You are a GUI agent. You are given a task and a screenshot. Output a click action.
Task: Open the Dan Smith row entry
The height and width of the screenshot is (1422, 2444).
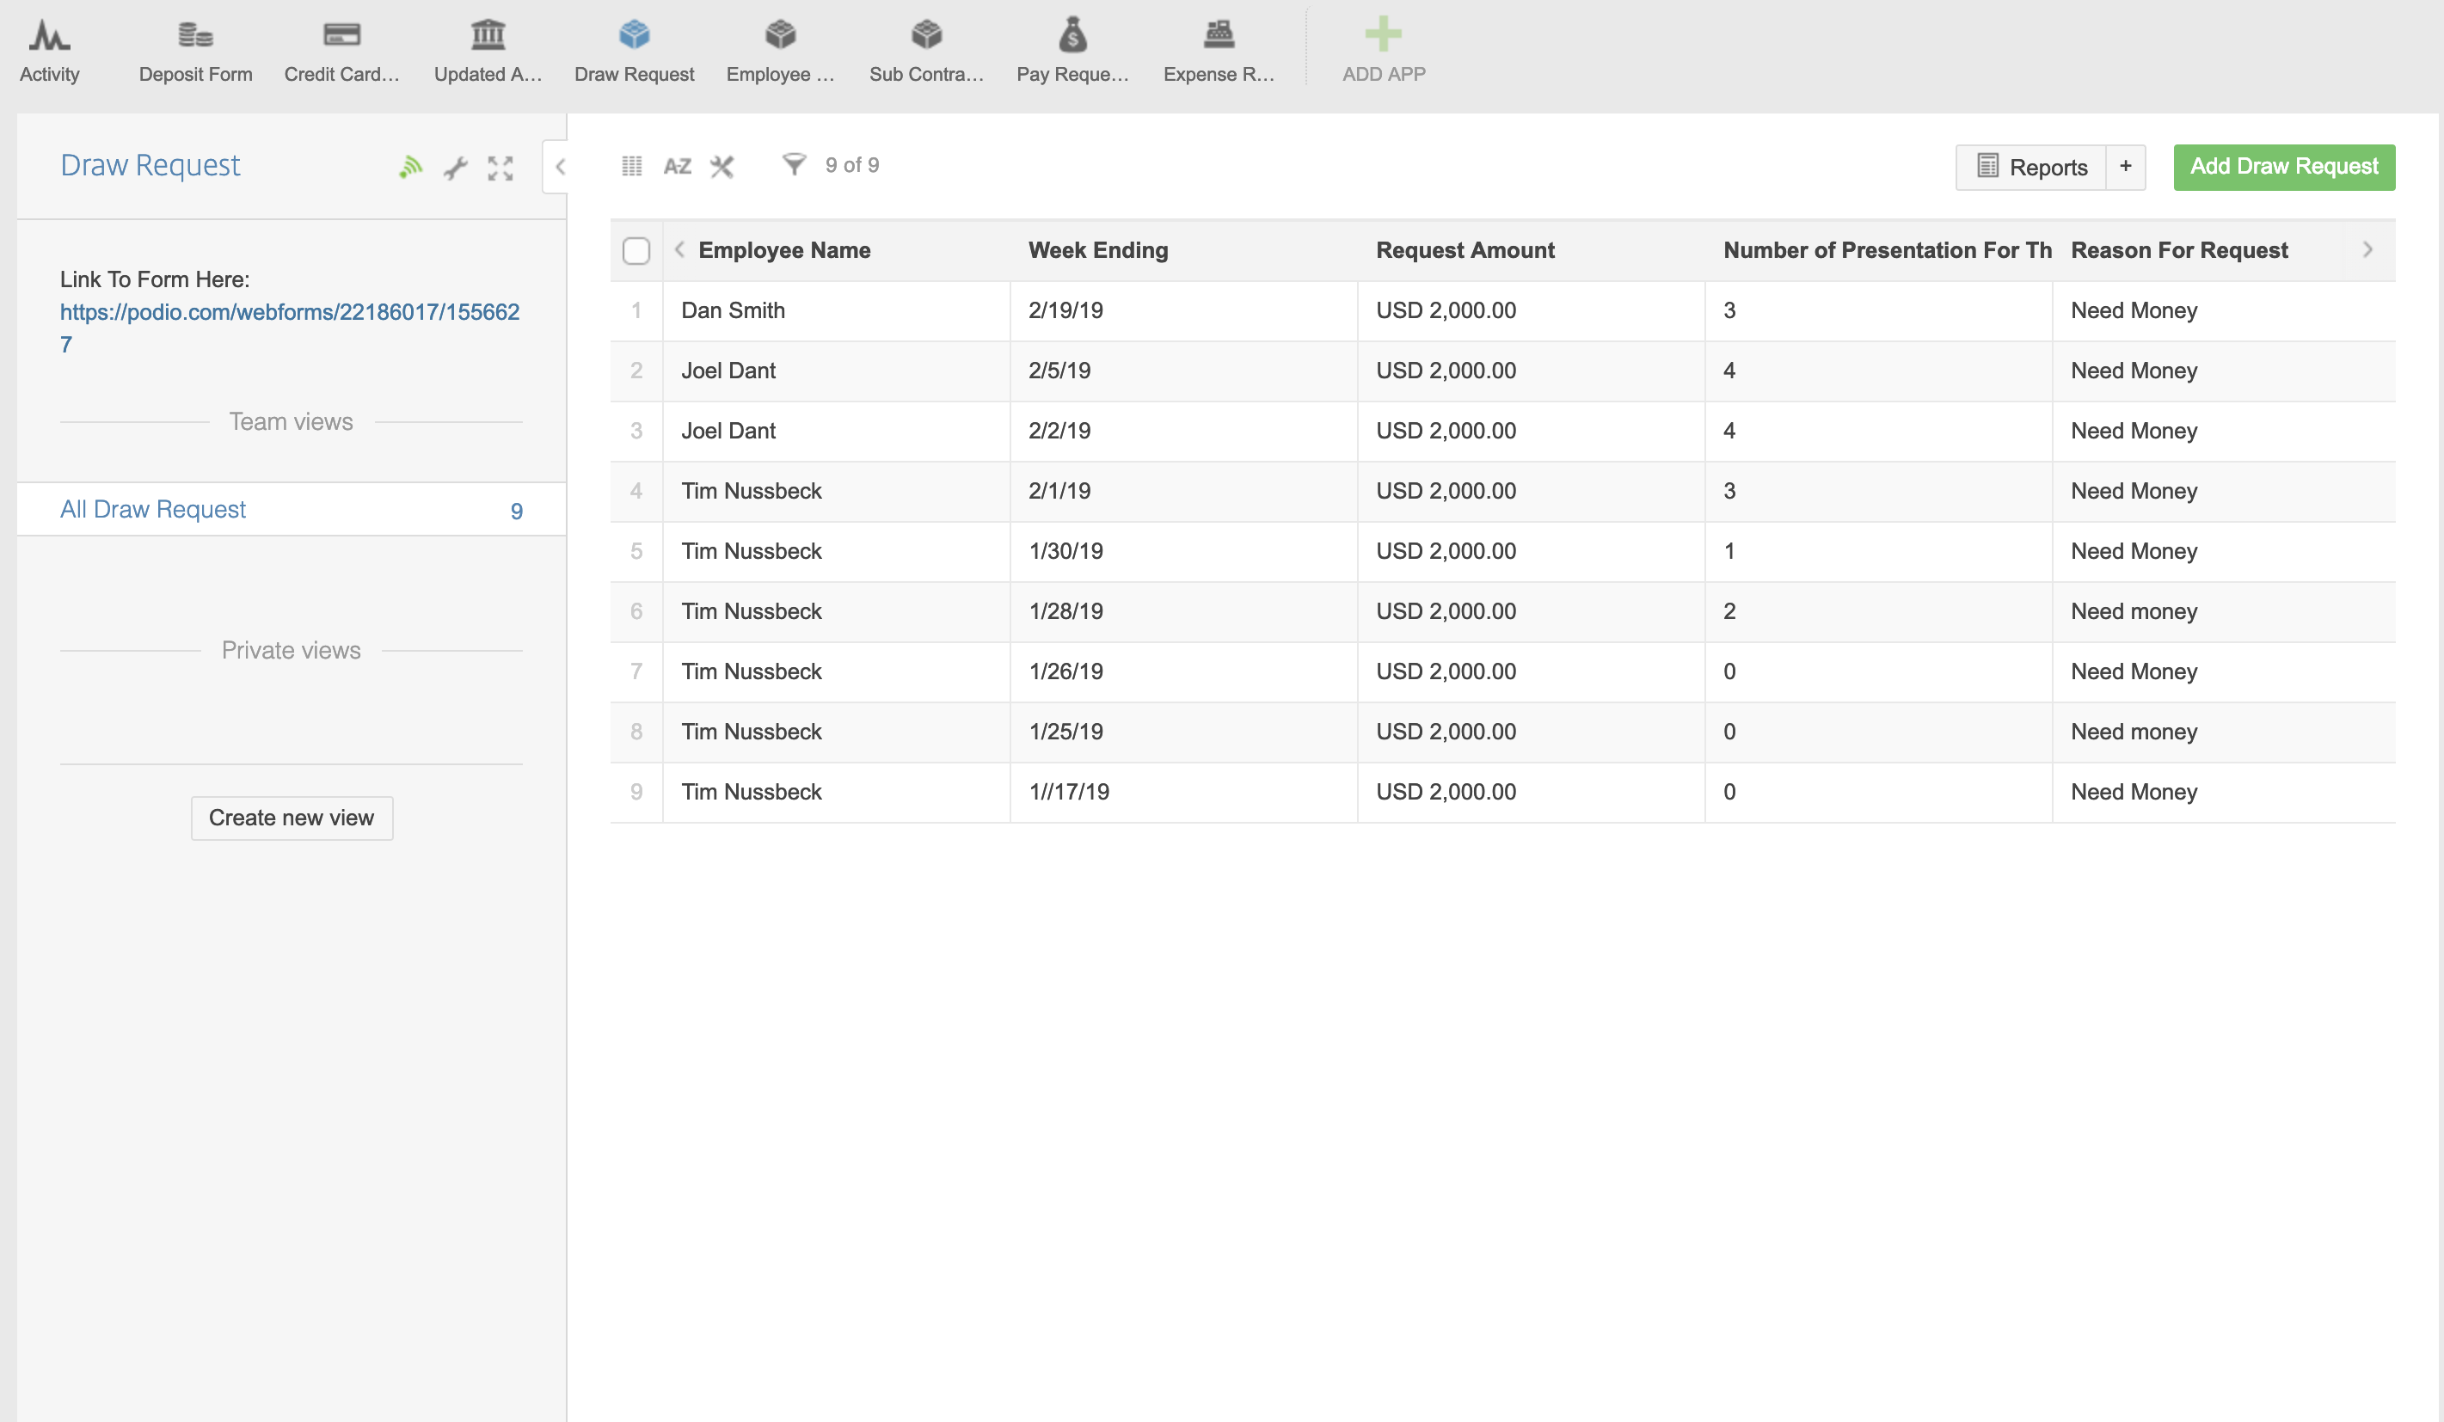point(732,310)
